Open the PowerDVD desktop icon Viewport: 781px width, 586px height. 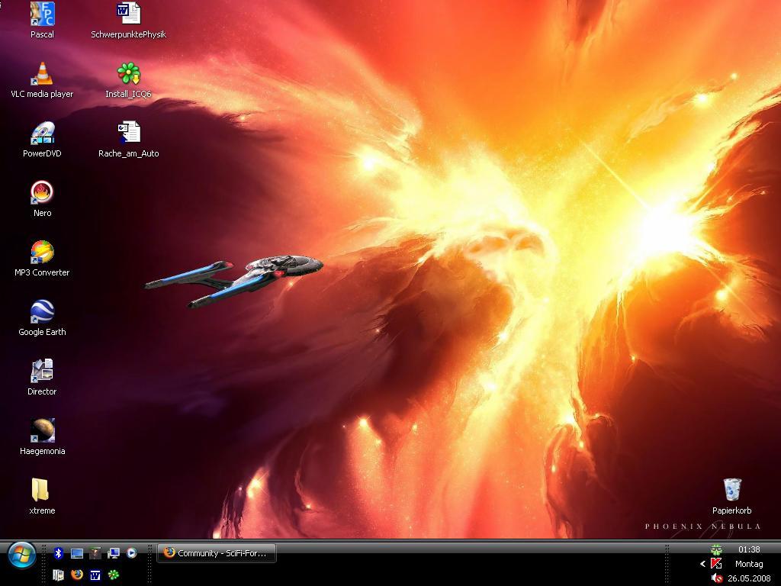[x=42, y=134]
